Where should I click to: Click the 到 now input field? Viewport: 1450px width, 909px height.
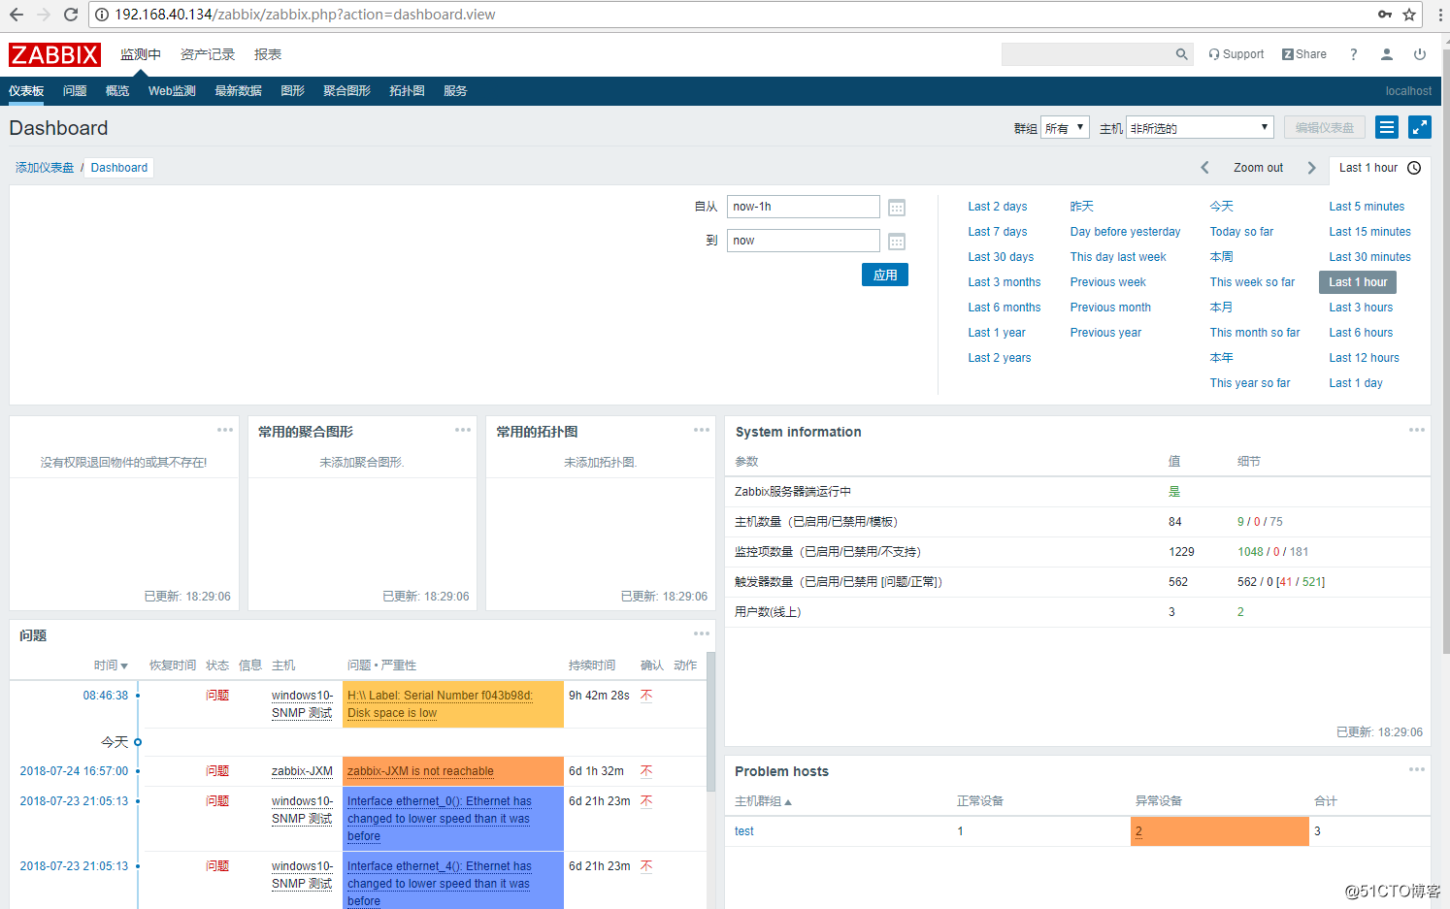(x=803, y=241)
